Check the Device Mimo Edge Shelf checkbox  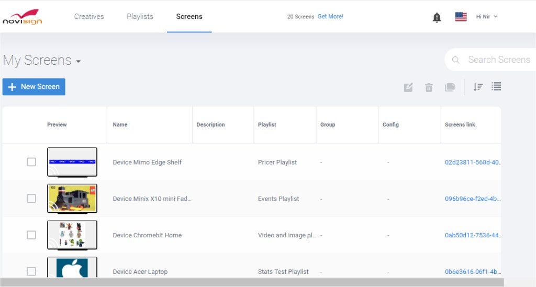pyautogui.click(x=31, y=162)
